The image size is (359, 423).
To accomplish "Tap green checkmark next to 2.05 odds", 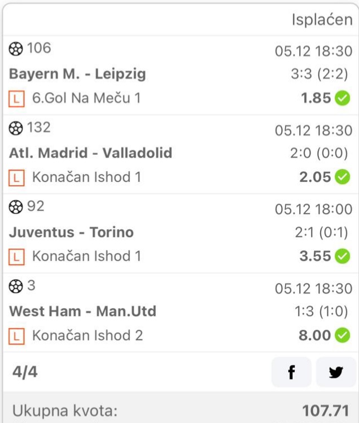I will [x=343, y=177].
